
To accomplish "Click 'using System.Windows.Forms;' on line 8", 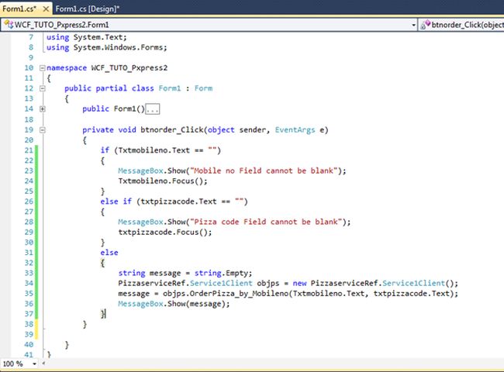I will click(x=107, y=47).
